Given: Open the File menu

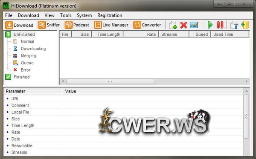Looking at the screenshot, I should 9,15.
